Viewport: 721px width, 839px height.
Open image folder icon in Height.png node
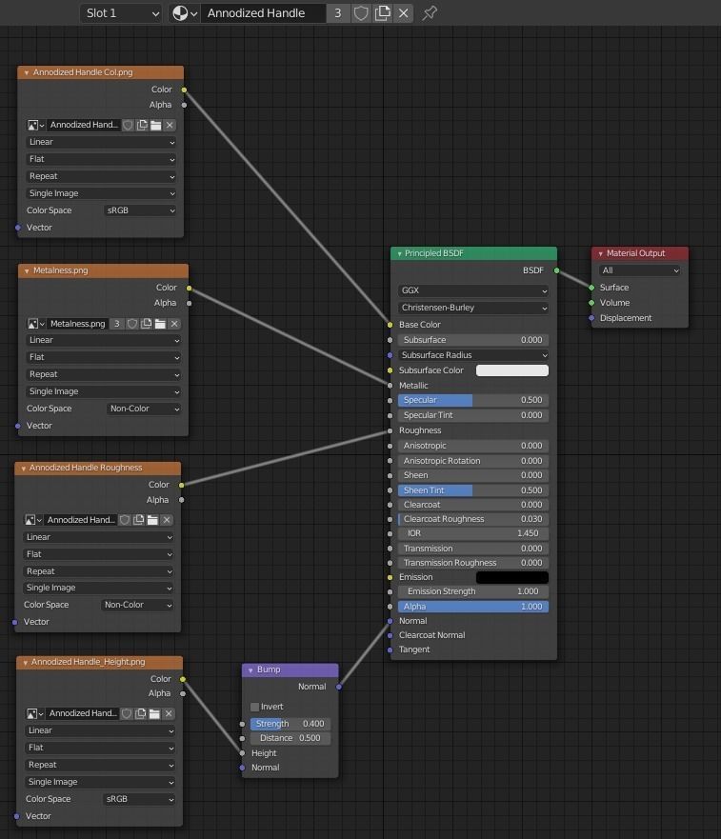click(154, 713)
